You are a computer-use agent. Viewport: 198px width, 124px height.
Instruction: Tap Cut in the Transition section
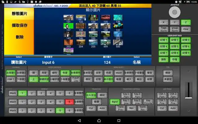(91, 108)
